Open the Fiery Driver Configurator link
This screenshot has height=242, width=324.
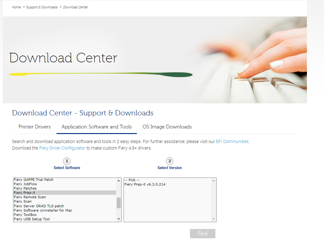[62, 148]
